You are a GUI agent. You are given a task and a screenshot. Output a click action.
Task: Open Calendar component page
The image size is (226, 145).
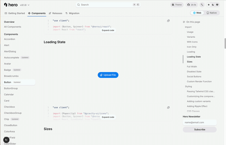[x=9, y=95]
